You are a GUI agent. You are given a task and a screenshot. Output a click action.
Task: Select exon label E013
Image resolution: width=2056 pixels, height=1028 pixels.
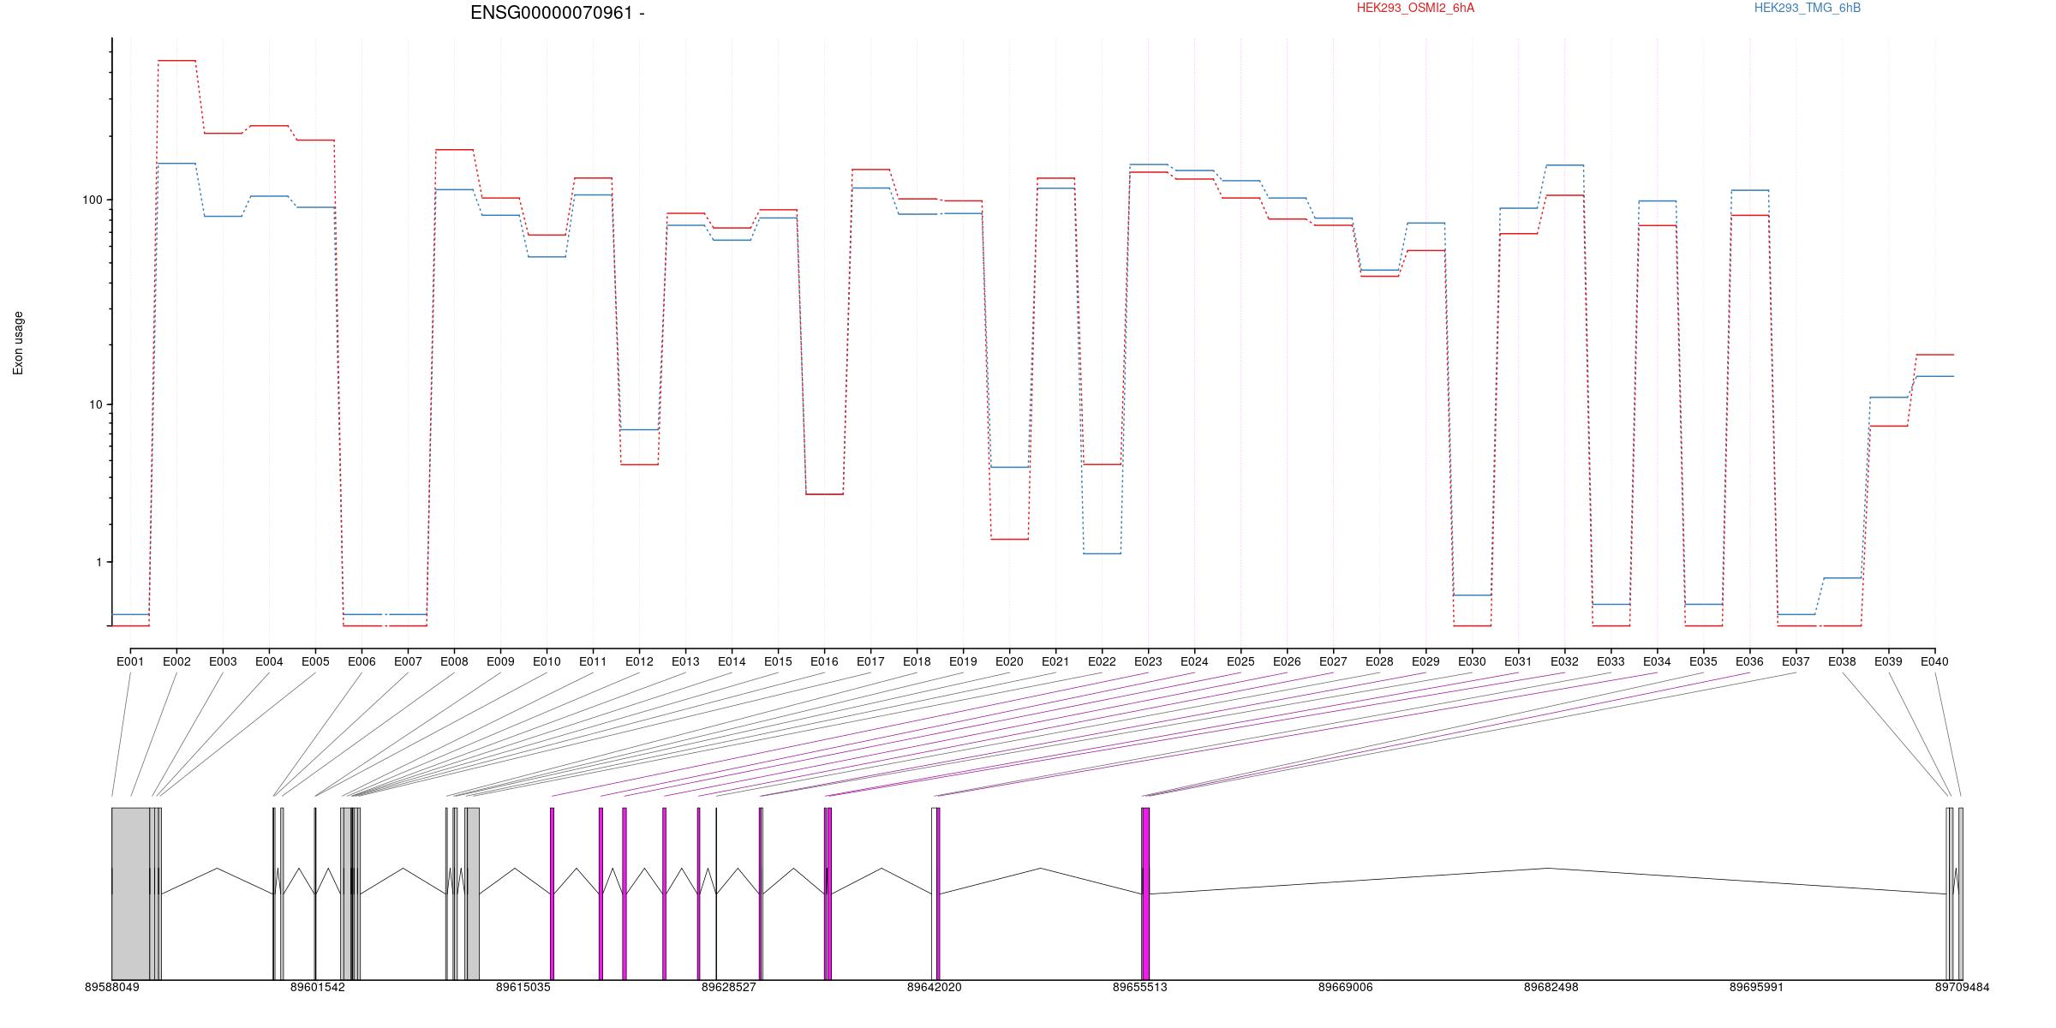tap(685, 661)
